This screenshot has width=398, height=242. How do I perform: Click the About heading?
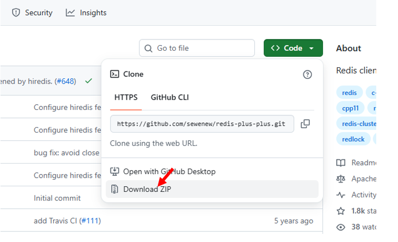pyautogui.click(x=348, y=48)
